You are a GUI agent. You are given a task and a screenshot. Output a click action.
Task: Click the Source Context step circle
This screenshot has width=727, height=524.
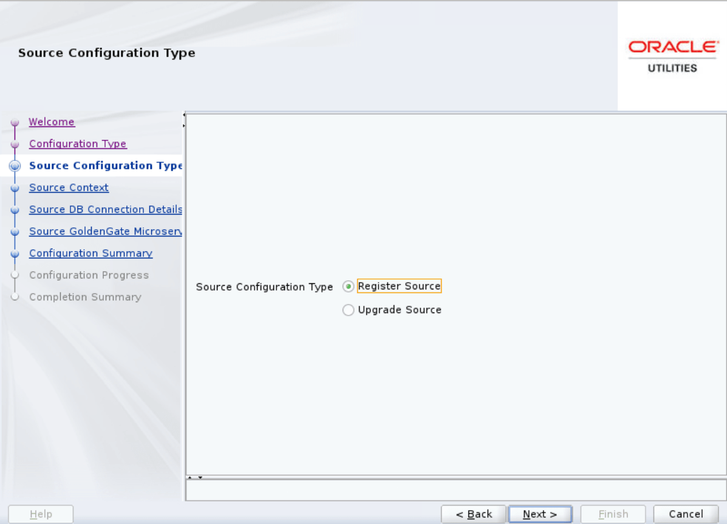tap(15, 187)
